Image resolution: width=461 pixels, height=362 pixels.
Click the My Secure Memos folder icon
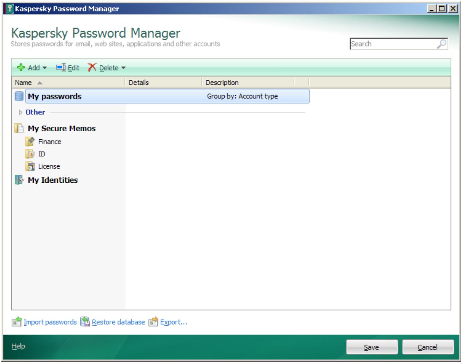click(x=19, y=128)
